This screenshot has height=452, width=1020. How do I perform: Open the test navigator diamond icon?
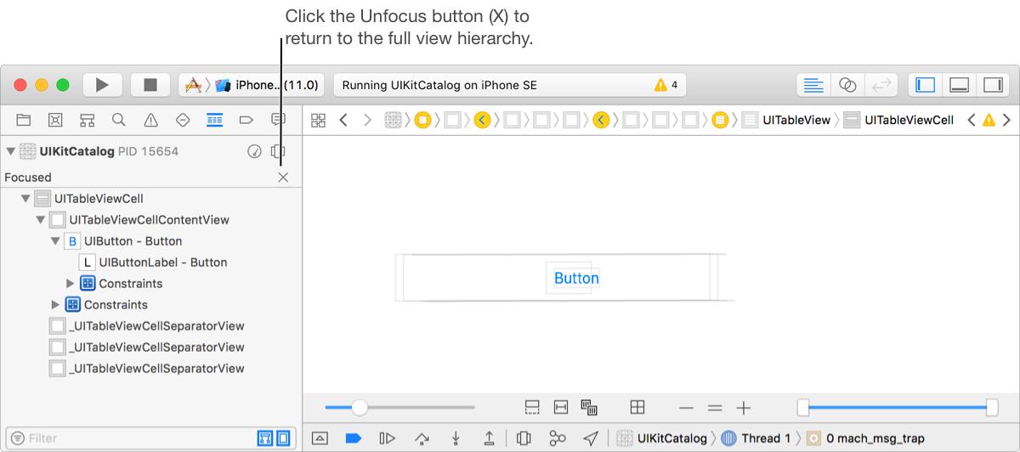point(182,120)
